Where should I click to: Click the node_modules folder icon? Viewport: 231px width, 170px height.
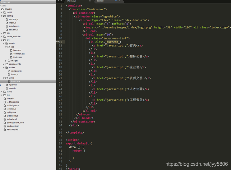[5, 37]
